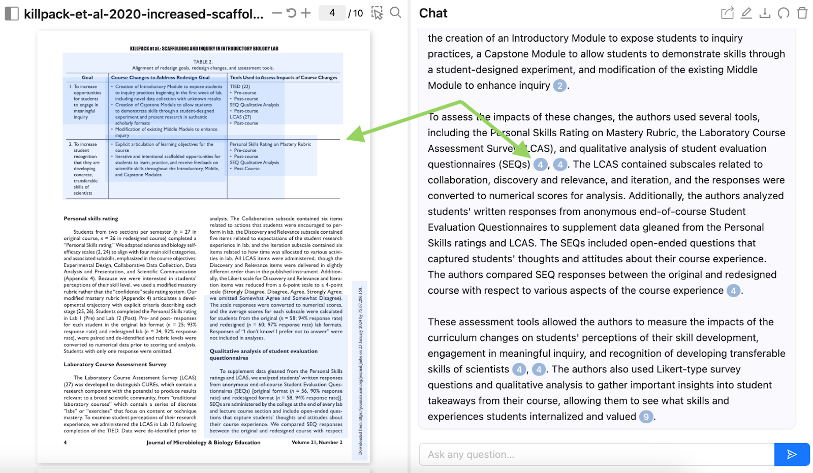813x473 pixels.
Task: Open citation 4 just before 'The LCAS contained'
Action: (x=560, y=164)
